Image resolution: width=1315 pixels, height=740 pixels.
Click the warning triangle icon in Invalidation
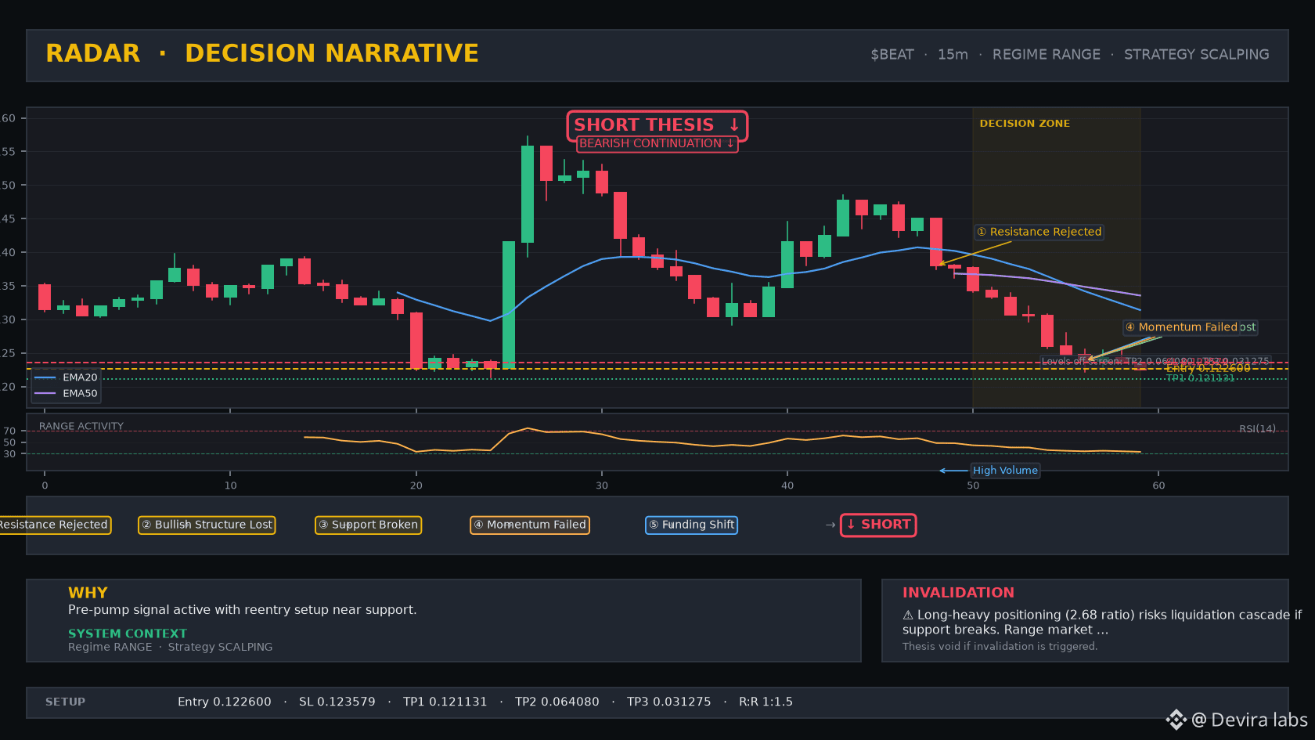click(x=908, y=615)
